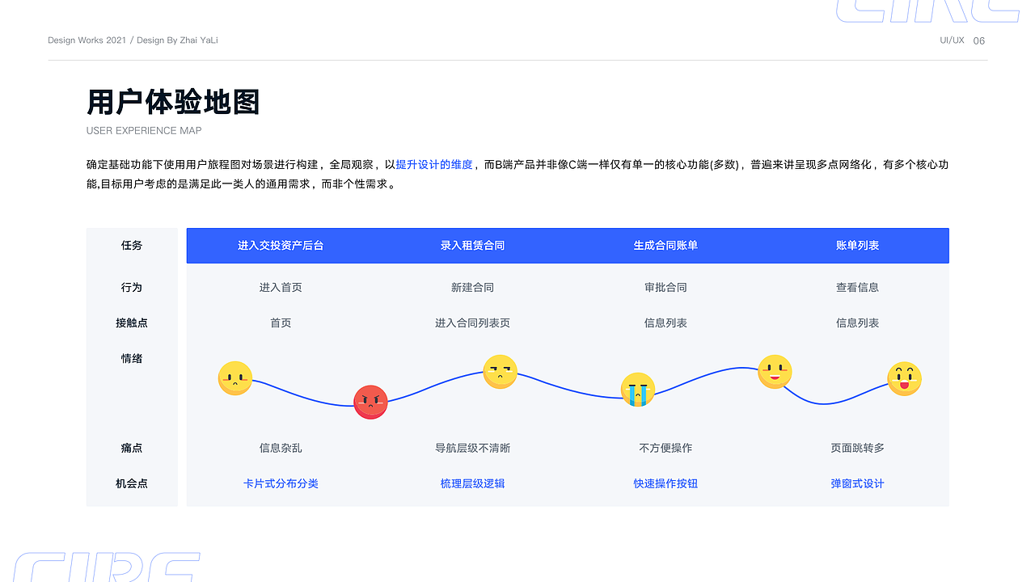Click the 接触点 row label
Image resolution: width=1035 pixels, height=582 pixels.
click(x=132, y=323)
